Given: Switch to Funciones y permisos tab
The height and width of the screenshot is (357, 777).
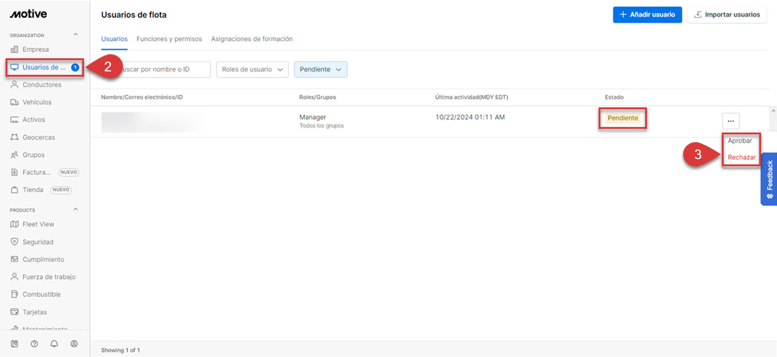Looking at the screenshot, I should 169,39.
